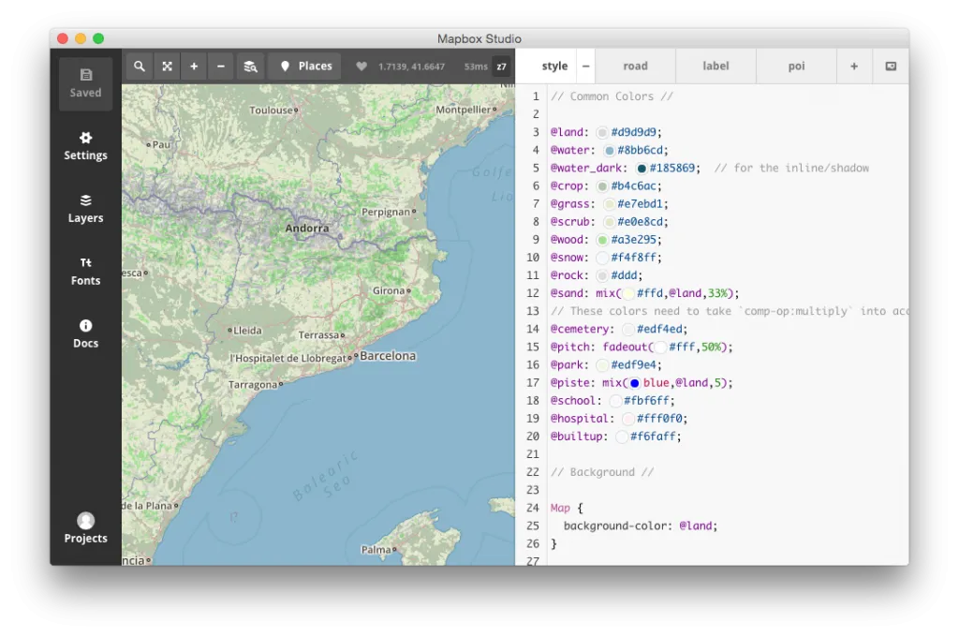Image resolution: width=959 pixels, height=637 pixels.
Task: Zoom in with the plus map button
Action: (194, 67)
